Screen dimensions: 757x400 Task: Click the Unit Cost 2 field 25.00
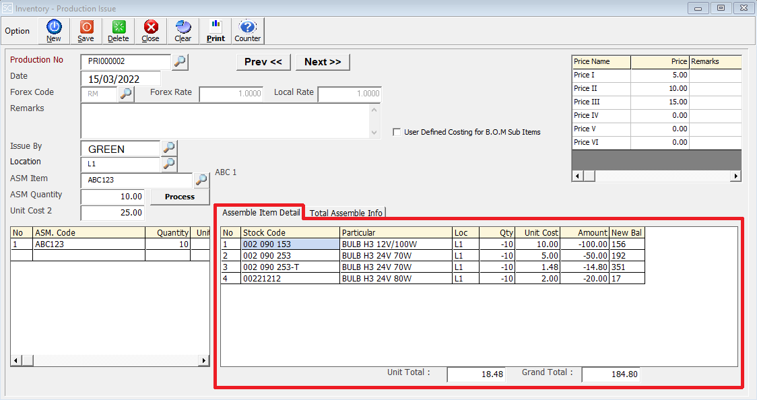112,213
